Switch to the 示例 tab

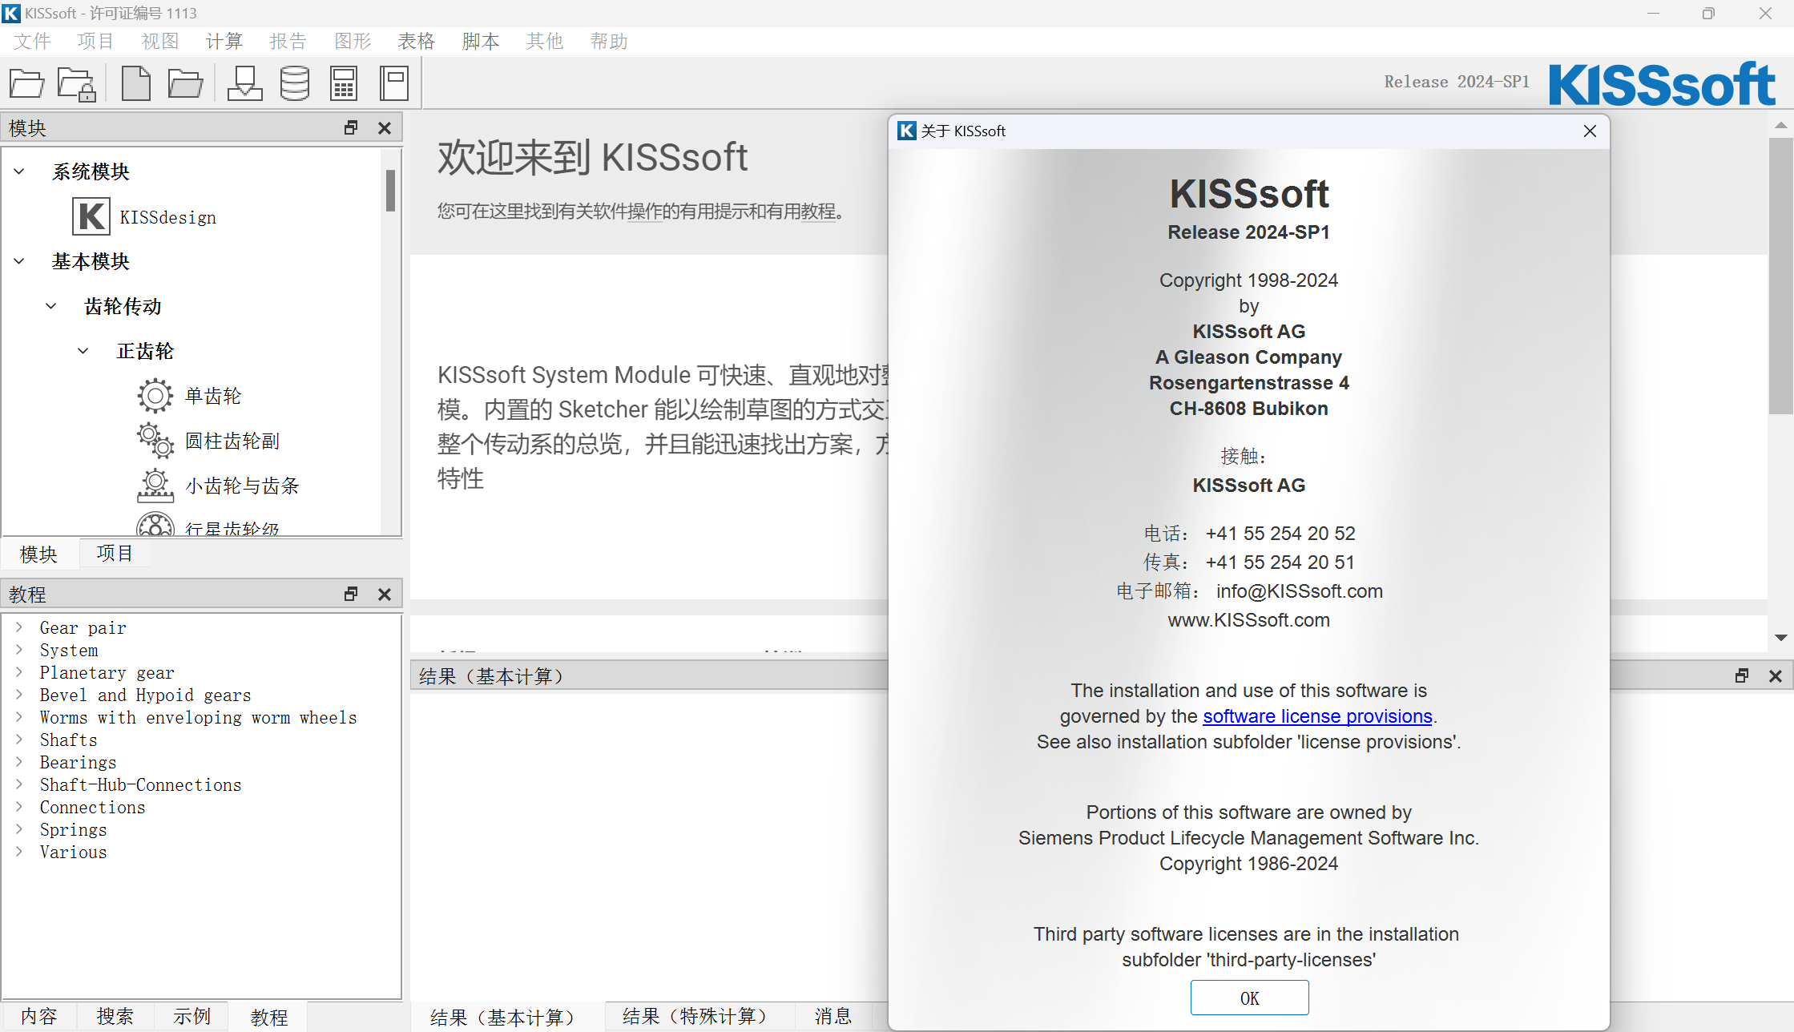pos(191,1016)
